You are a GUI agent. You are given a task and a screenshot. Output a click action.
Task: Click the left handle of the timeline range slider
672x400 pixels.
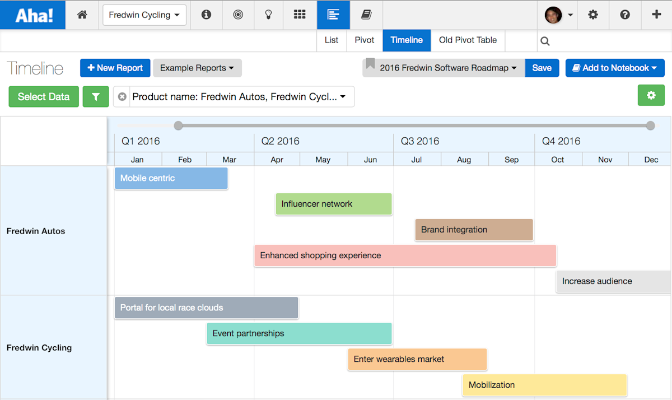click(178, 125)
